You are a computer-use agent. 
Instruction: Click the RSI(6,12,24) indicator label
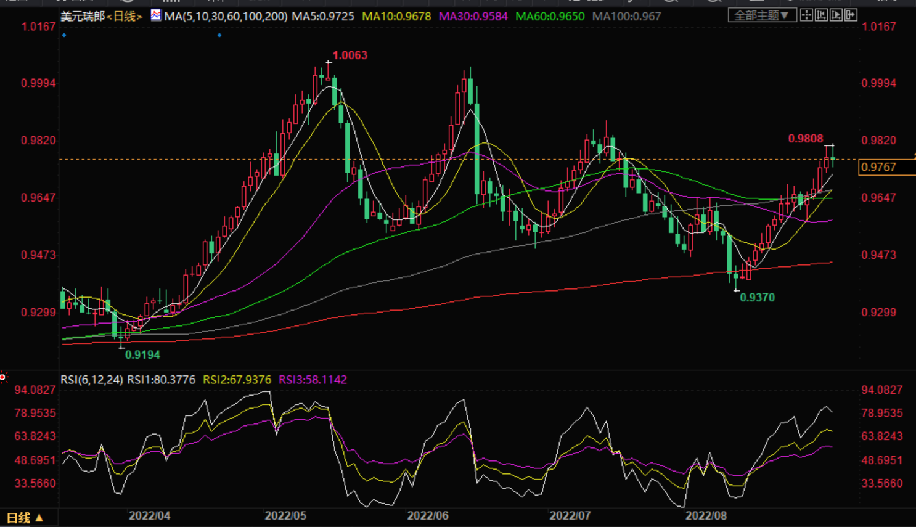[92, 380]
